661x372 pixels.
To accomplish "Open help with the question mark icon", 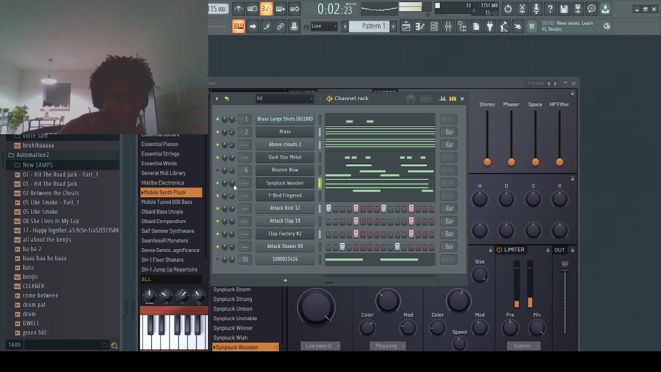I will click(550, 8).
